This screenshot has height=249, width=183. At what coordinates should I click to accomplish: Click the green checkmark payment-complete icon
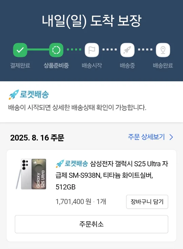point(20,50)
